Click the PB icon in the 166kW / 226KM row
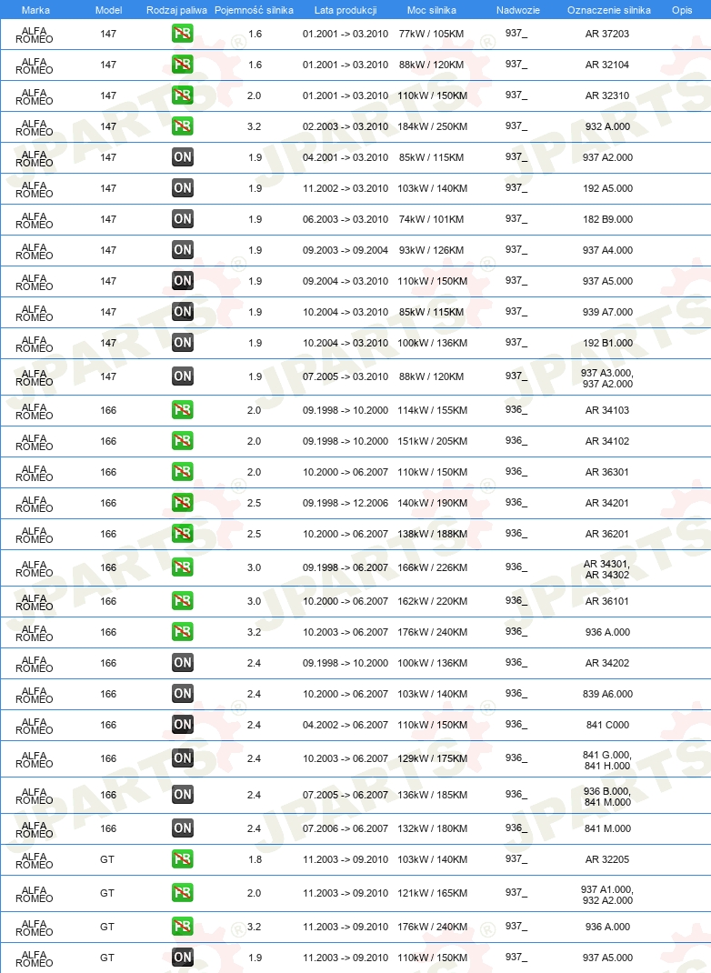711x973 pixels. [x=183, y=567]
